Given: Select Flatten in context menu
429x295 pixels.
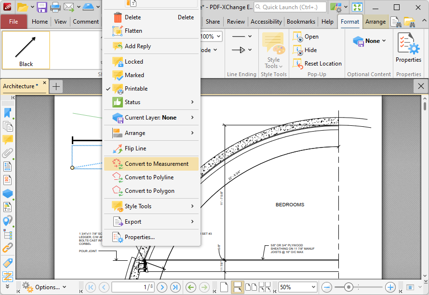Looking at the screenshot, I should (151, 31).
